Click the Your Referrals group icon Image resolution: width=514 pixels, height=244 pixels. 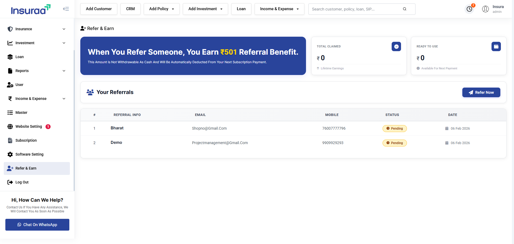click(x=90, y=92)
